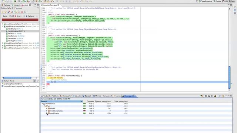Image resolution: width=237 pixels, height=133 pixels.
Task: Collapse the src coverage node
Action: (44, 106)
